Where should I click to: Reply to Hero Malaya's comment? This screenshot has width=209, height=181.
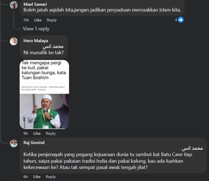pyautogui.click(x=51, y=133)
